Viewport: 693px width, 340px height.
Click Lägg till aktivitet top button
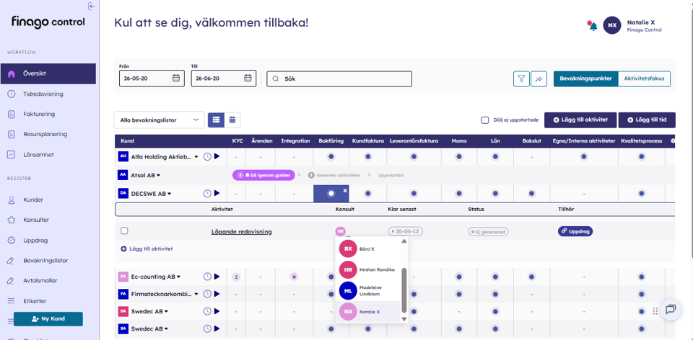(x=580, y=120)
